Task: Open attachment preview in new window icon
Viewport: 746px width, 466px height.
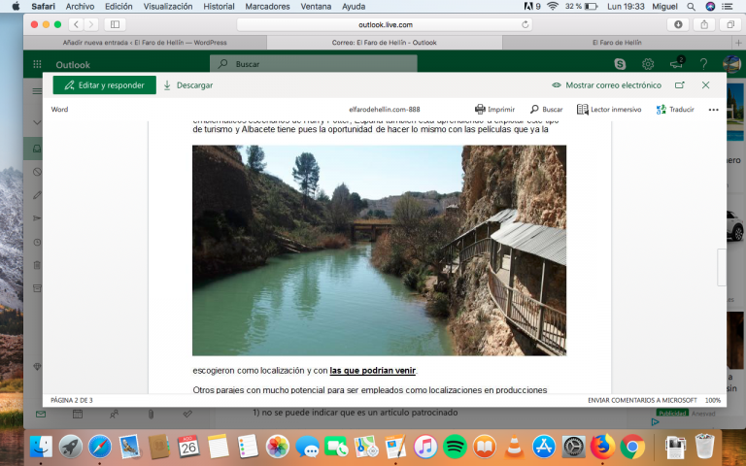Action: [x=679, y=85]
